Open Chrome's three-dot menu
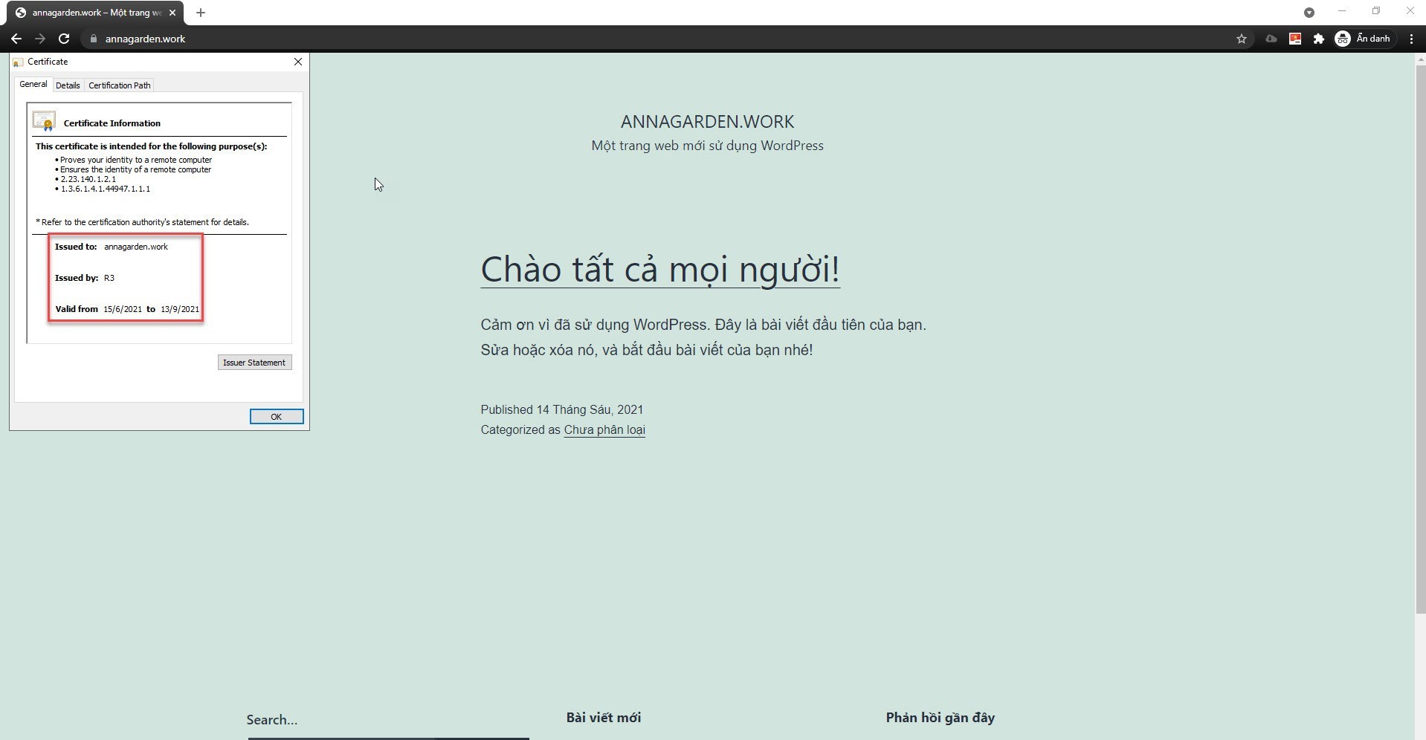Screen dimensions: 1426x740 click(x=1411, y=39)
